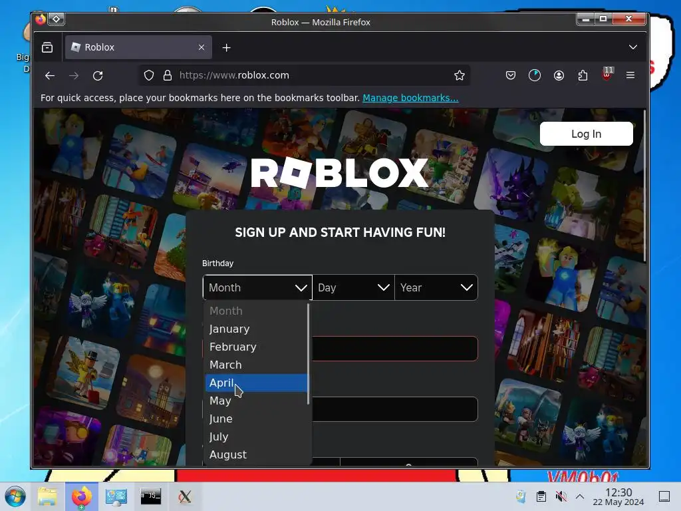The width and height of the screenshot is (681, 511).
Task: Open the Firefox hamburger menu
Action: (630, 75)
